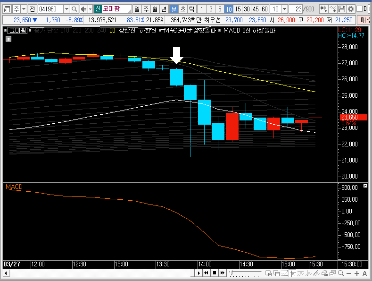Click the 매수 buy button
The height and width of the screenshot is (281, 372).
364,20
